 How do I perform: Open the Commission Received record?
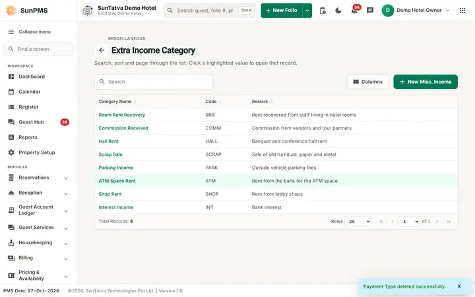click(x=123, y=128)
